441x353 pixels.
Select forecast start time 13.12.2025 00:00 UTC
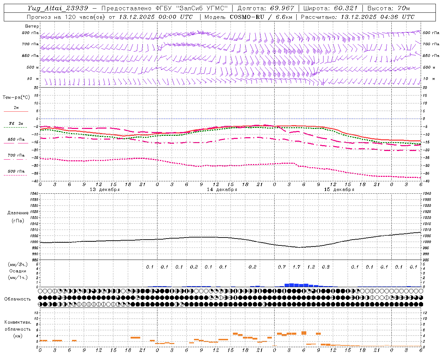pyautogui.click(x=156, y=17)
